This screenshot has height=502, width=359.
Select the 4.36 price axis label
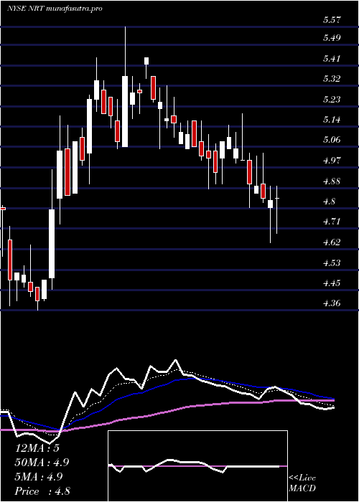(x=332, y=303)
